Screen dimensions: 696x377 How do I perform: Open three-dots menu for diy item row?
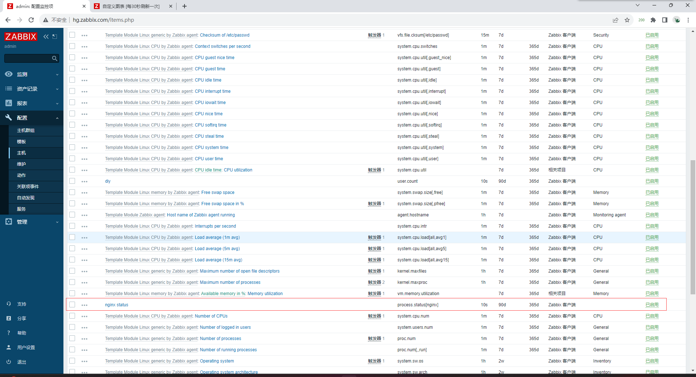click(x=84, y=182)
